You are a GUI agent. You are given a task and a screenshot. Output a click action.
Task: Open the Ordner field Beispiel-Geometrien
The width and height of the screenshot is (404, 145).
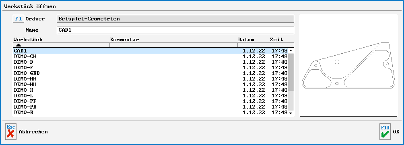coord(175,19)
